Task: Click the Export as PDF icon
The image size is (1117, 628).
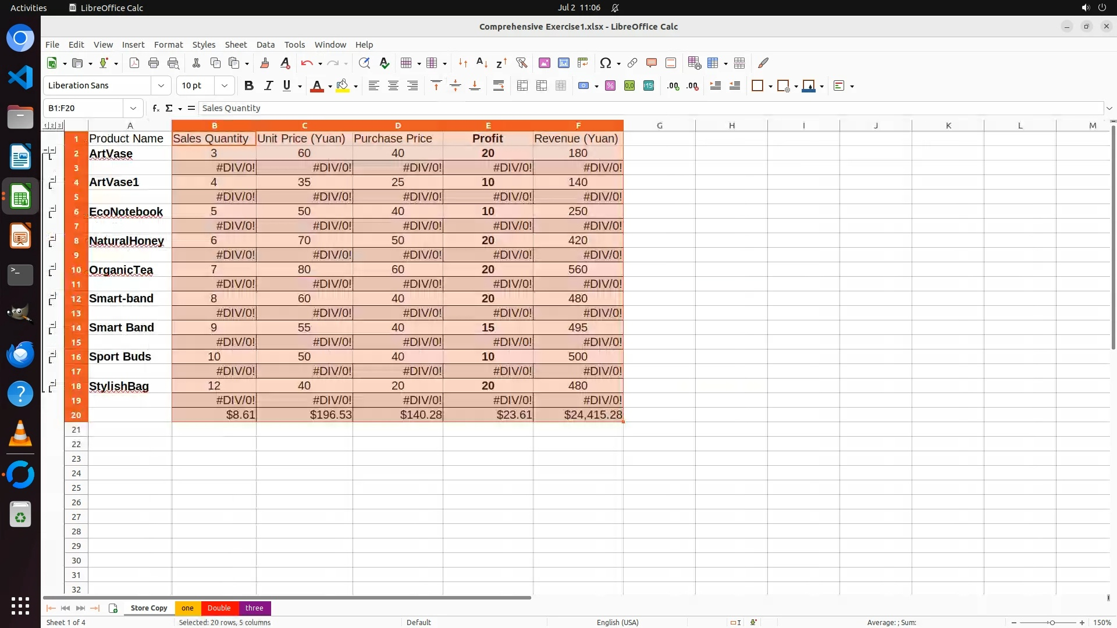Action: (134, 63)
